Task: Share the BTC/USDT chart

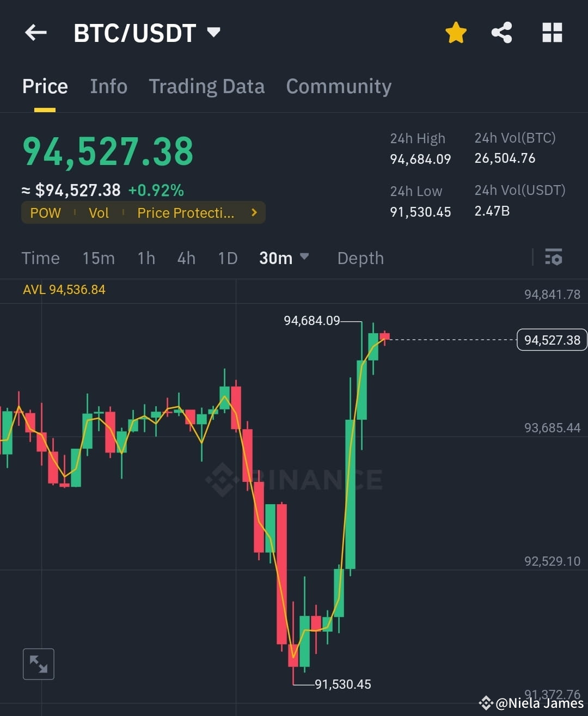Action: 501,32
